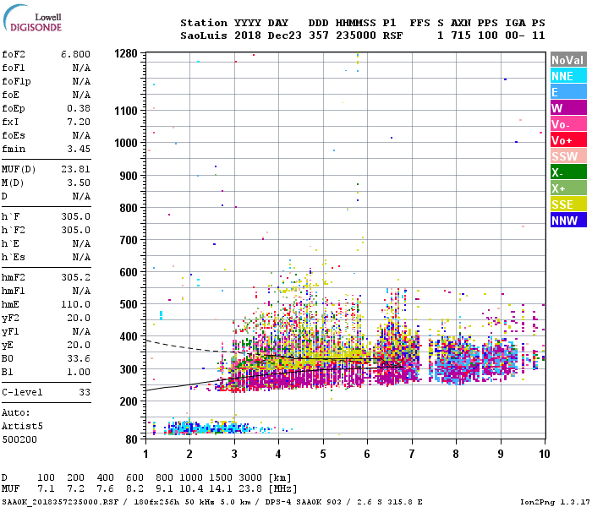Click the hmE value 110.0
Viewport: 592px width, 507px height.
(x=75, y=305)
